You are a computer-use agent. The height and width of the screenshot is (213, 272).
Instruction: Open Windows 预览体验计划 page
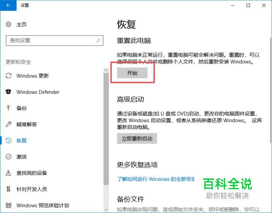click(43, 205)
